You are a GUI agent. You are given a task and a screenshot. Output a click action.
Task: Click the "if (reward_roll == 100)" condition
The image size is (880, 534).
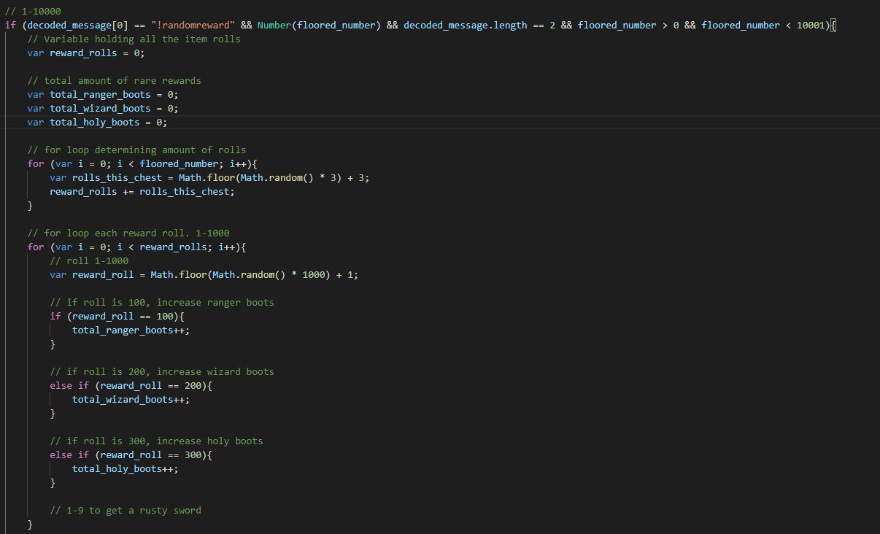click(114, 317)
